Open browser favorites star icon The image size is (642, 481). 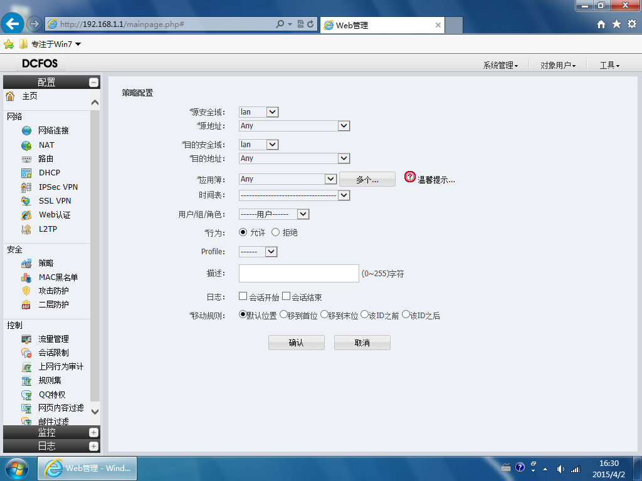point(617,24)
